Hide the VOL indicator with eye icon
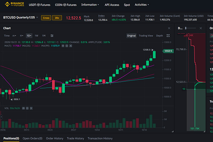The height and width of the screenshot is (142, 213). tap(23, 108)
